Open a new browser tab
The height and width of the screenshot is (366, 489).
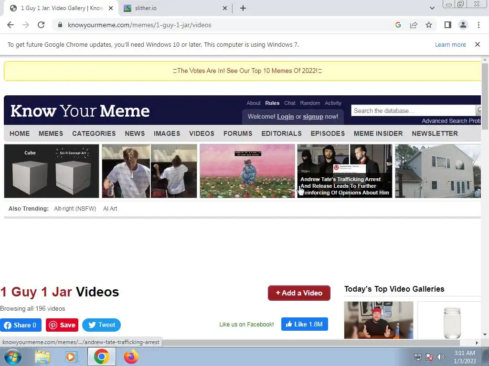click(x=243, y=8)
